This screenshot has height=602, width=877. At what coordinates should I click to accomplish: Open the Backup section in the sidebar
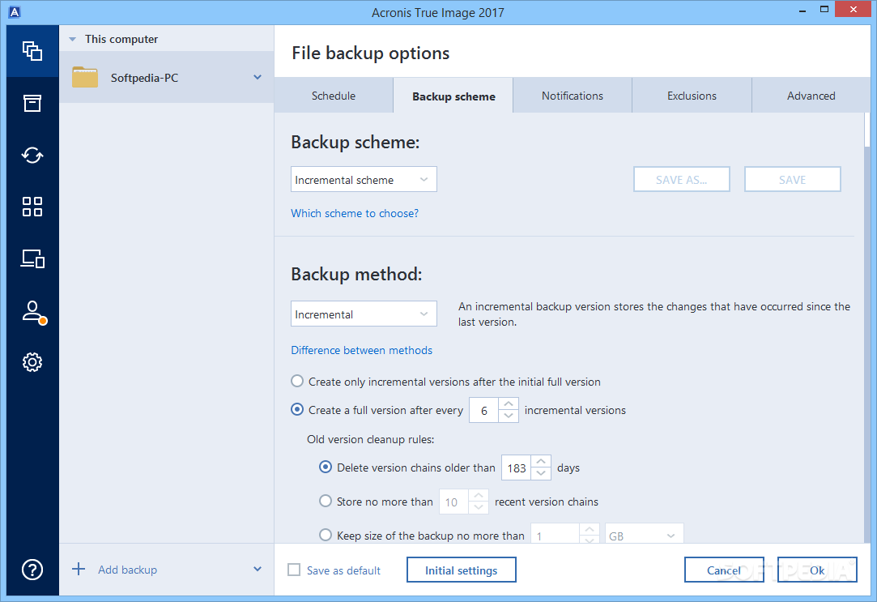click(x=32, y=51)
